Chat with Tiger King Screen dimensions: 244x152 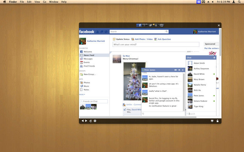[x=201, y=106]
